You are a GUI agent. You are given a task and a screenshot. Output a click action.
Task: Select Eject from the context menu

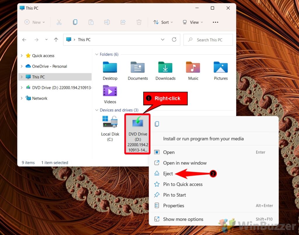[x=168, y=174]
